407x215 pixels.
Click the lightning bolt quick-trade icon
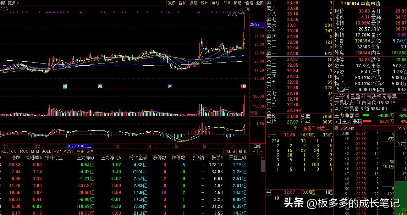coord(294,128)
